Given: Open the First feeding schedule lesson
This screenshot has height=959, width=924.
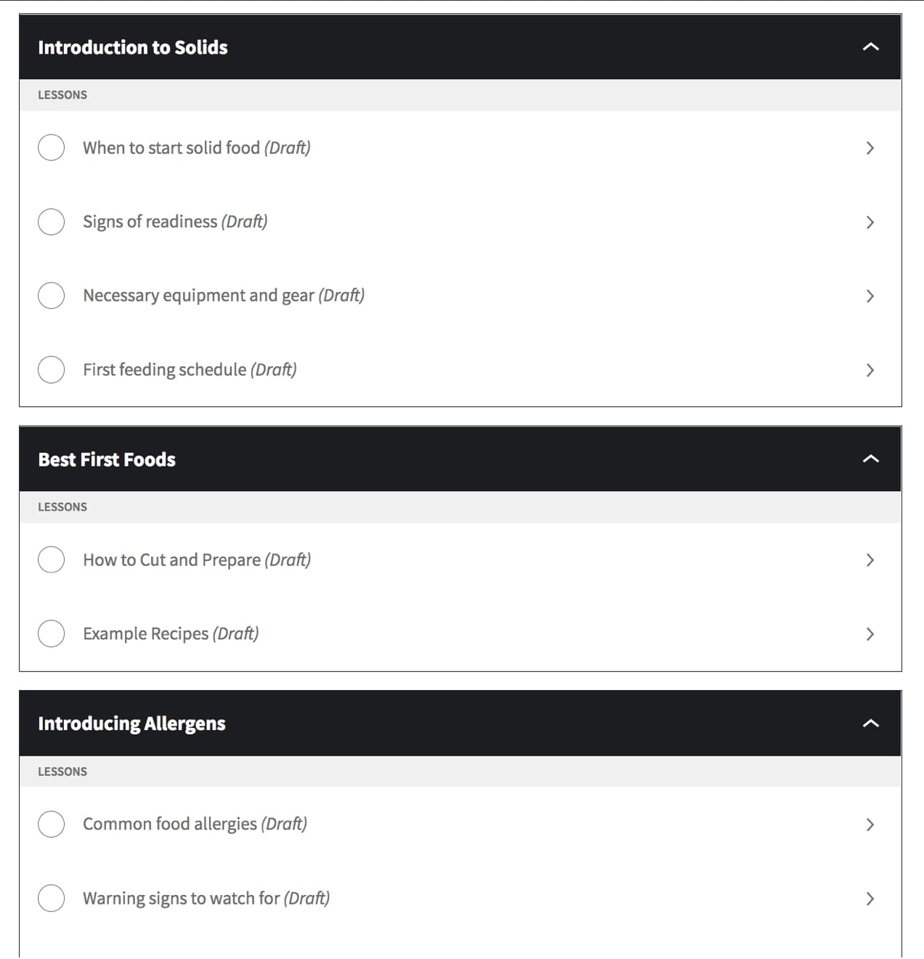Looking at the screenshot, I should tap(190, 369).
